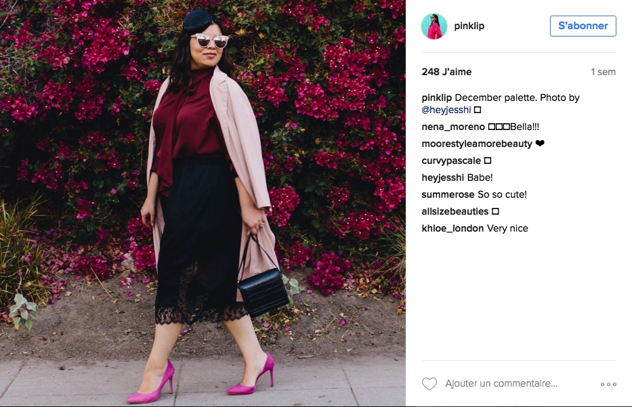Click the emoji after curvypascale comment
This screenshot has height=407, width=632.
click(487, 160)
